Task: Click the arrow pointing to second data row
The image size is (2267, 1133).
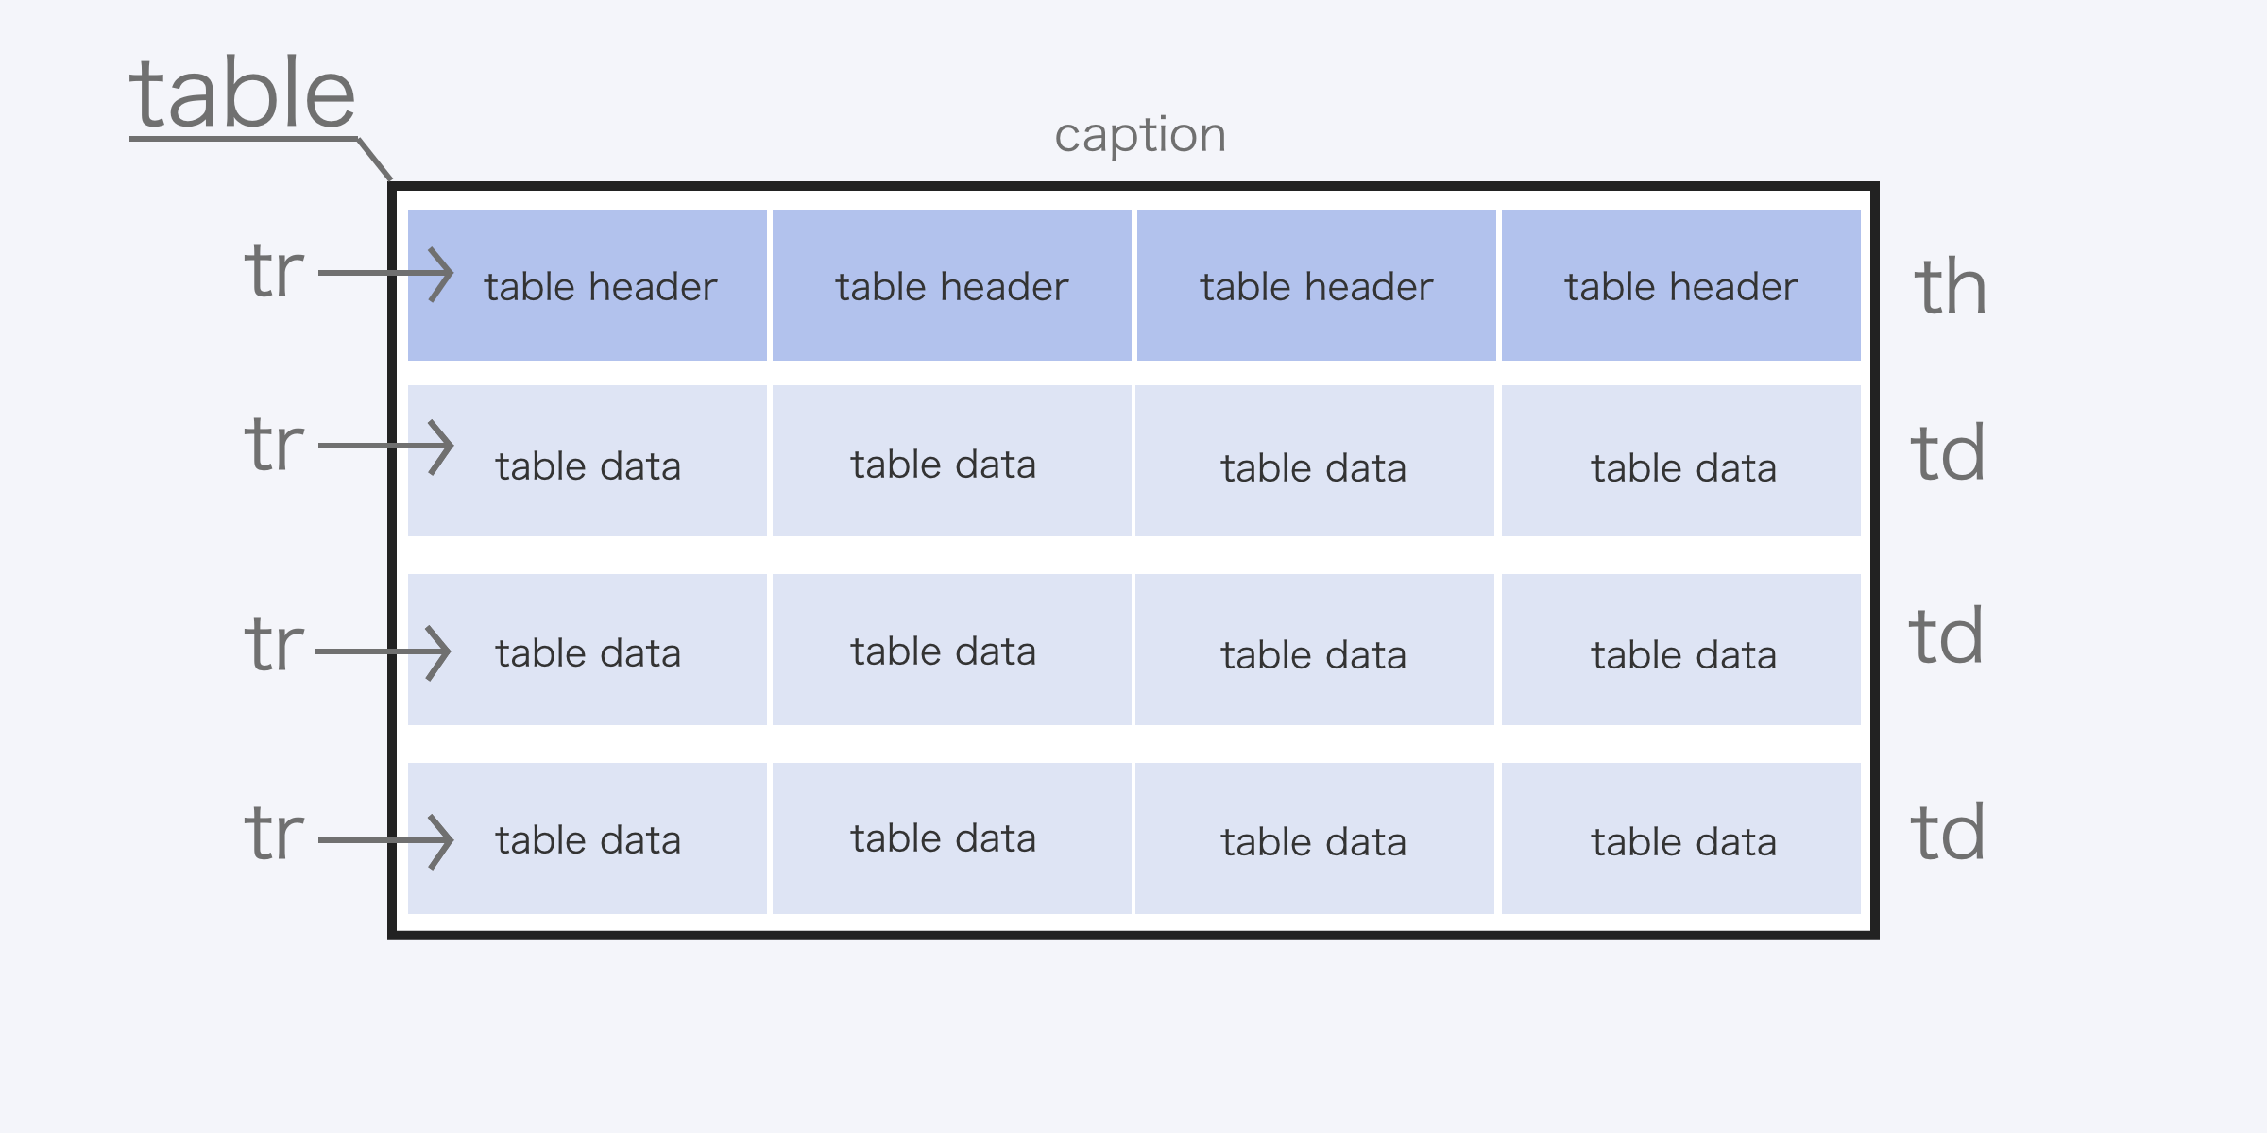Action: click(383, 652)
